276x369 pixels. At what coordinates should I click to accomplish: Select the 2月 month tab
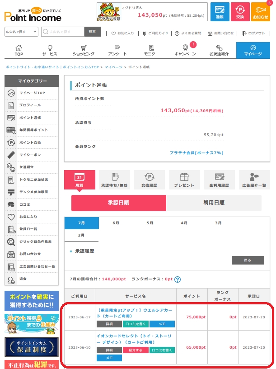(81, 235)
